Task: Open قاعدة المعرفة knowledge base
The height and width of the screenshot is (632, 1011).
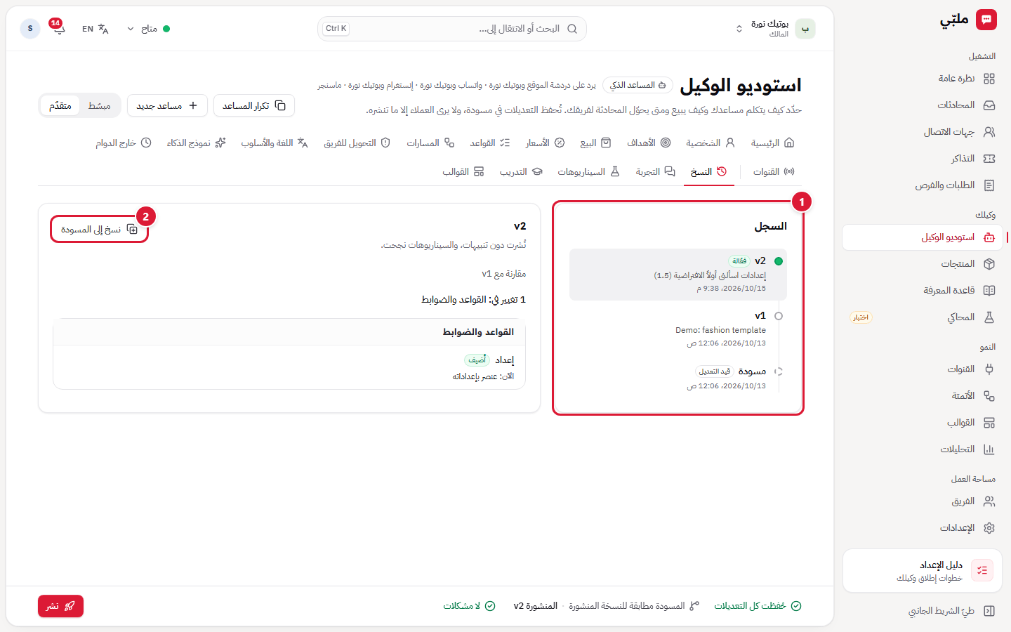Action: (922, 291)
